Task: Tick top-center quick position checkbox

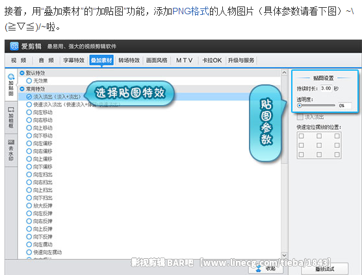Action: click(319, 136)
